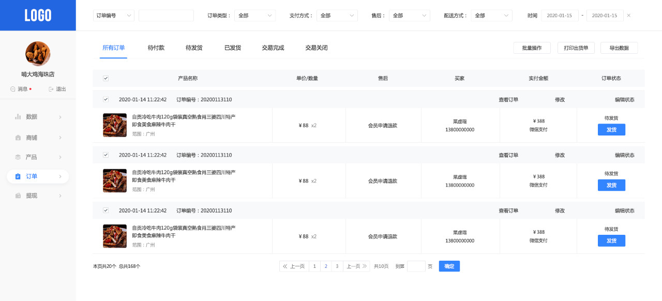This screenshot has width=662, height=301.
Task: Open the 订单类型 dropdown
Action: click(254, 16)
